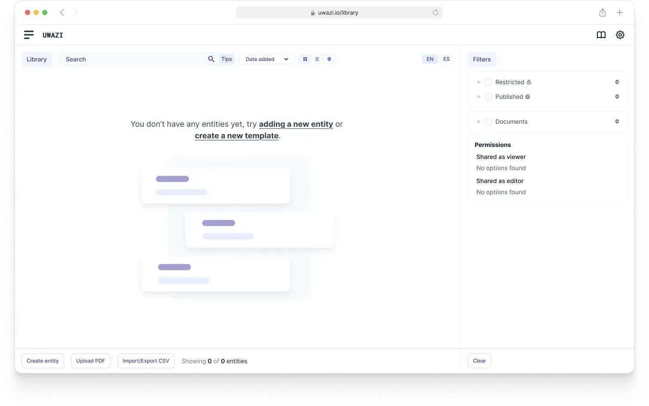This screenshot has height=406, width=649.
Task: Expand the Documents filter group
Action: pos(479,122)
